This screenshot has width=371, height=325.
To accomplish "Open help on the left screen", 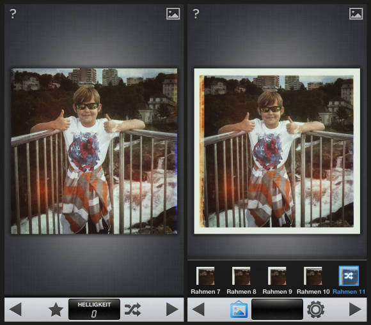I will point(13,13).
